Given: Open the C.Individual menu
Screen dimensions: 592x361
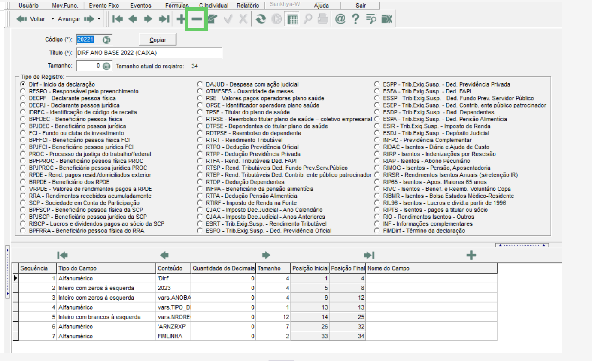Looking at the screenshot, I should 213,6.
